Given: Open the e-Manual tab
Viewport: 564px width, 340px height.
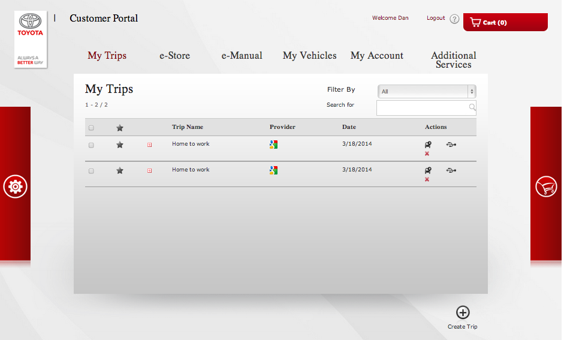Looking at the screenshot, I should click(x=242, y=55).
